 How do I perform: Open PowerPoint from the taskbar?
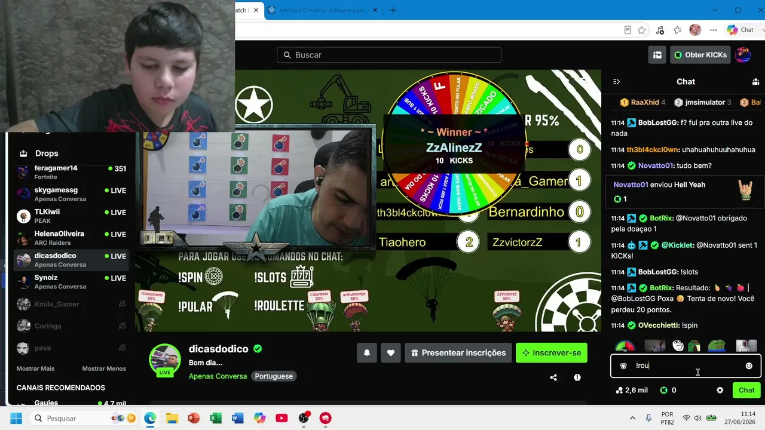(x=194, y=418)
